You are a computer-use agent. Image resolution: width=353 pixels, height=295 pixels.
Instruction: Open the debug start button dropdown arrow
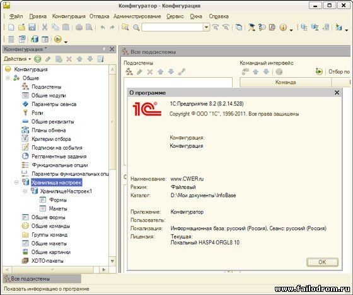pyautogui.click(x=66, y=42)
